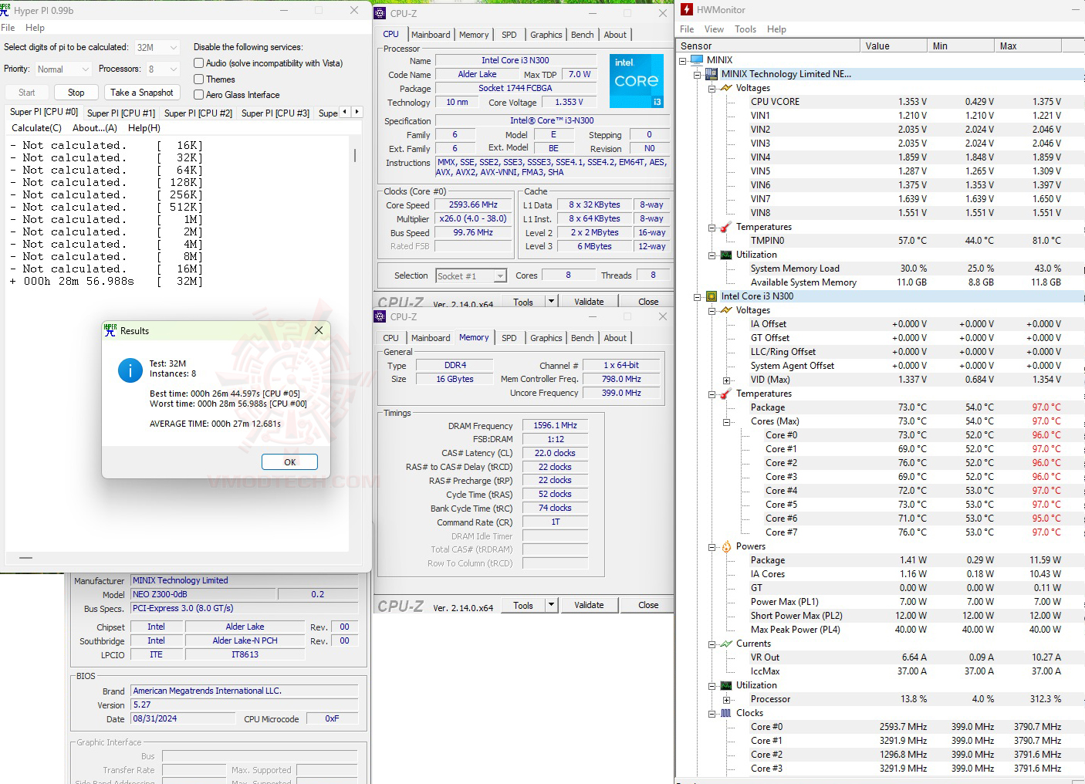This screenshot has width=1085, height=784.
Task: Click the Stop button in Hyper PI
Action: point(76,93)
